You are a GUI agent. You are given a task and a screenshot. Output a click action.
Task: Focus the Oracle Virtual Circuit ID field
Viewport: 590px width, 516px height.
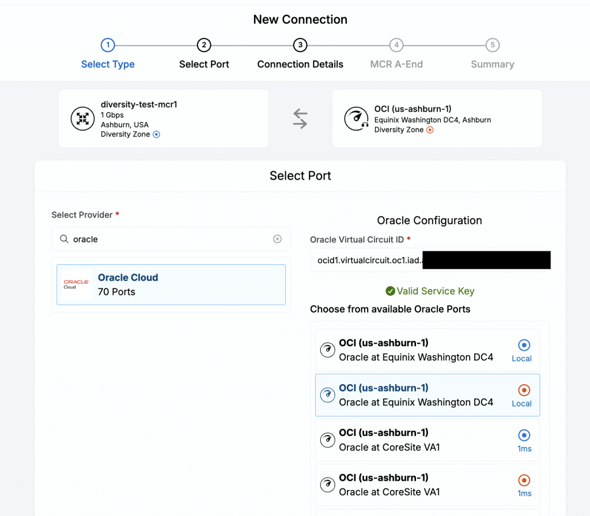click(x=430, y=260)
